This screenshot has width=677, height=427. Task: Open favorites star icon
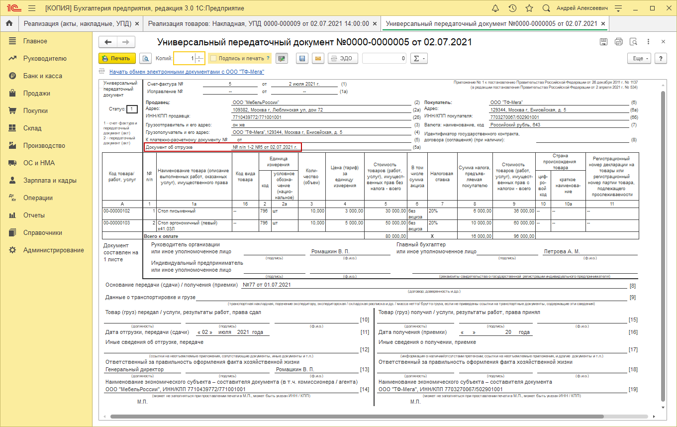529,8
